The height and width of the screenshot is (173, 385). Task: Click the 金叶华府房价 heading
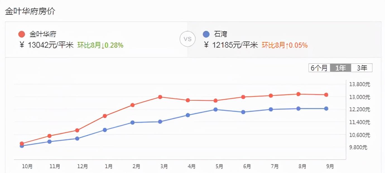point(30,11)
